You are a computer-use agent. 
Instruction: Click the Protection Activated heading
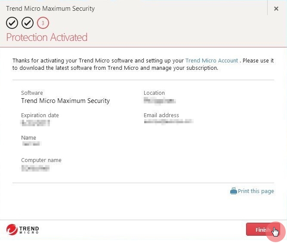click(x=46, y=37)
